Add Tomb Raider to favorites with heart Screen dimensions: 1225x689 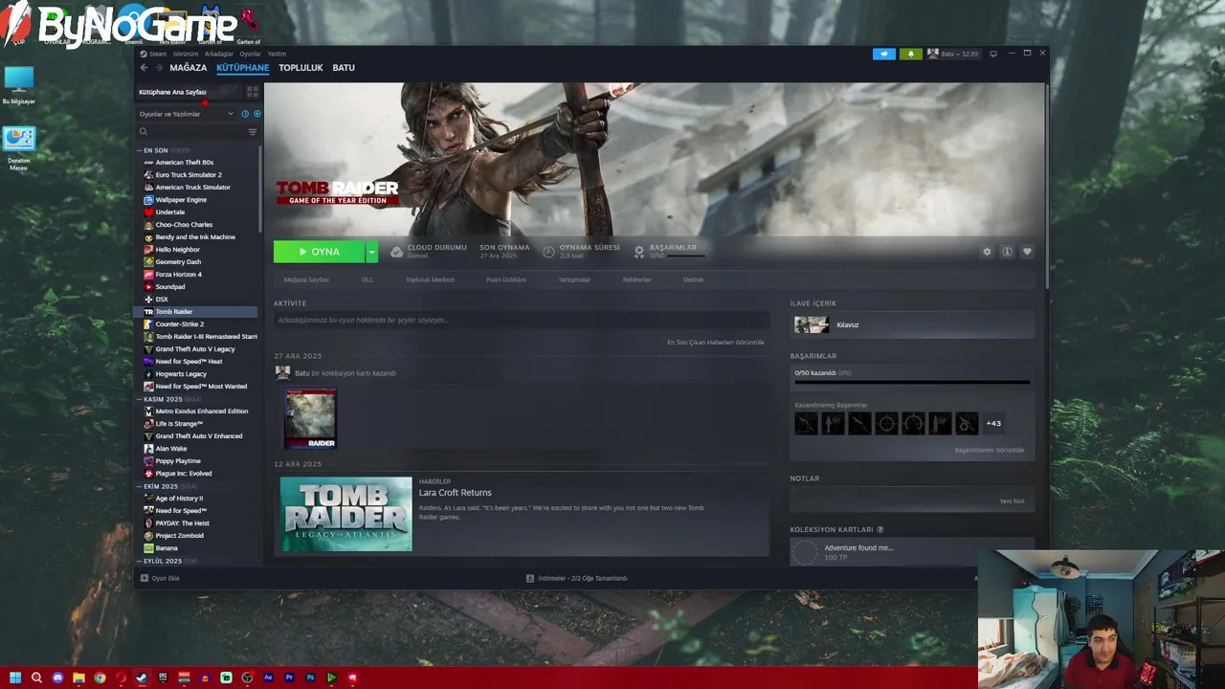tap(1027, 252)
